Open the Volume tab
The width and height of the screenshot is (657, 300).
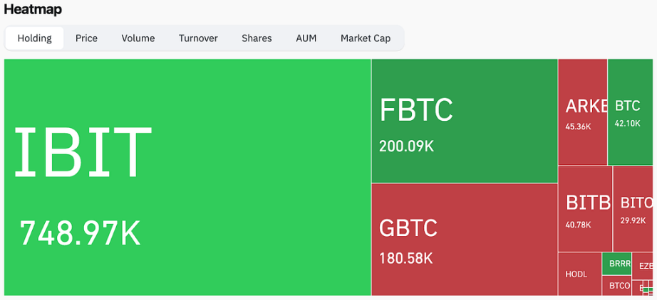tap(138, 38)
